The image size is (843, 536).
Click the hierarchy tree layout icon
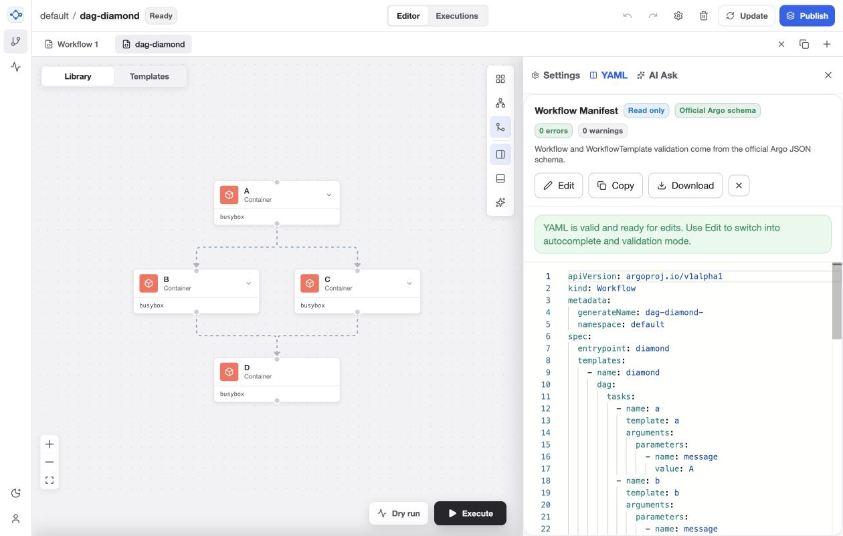(x=500, y=103)
